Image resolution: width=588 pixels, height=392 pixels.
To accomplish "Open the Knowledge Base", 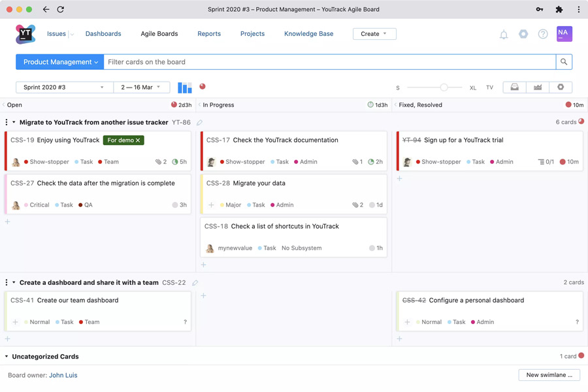I will (x=308, y=34).
